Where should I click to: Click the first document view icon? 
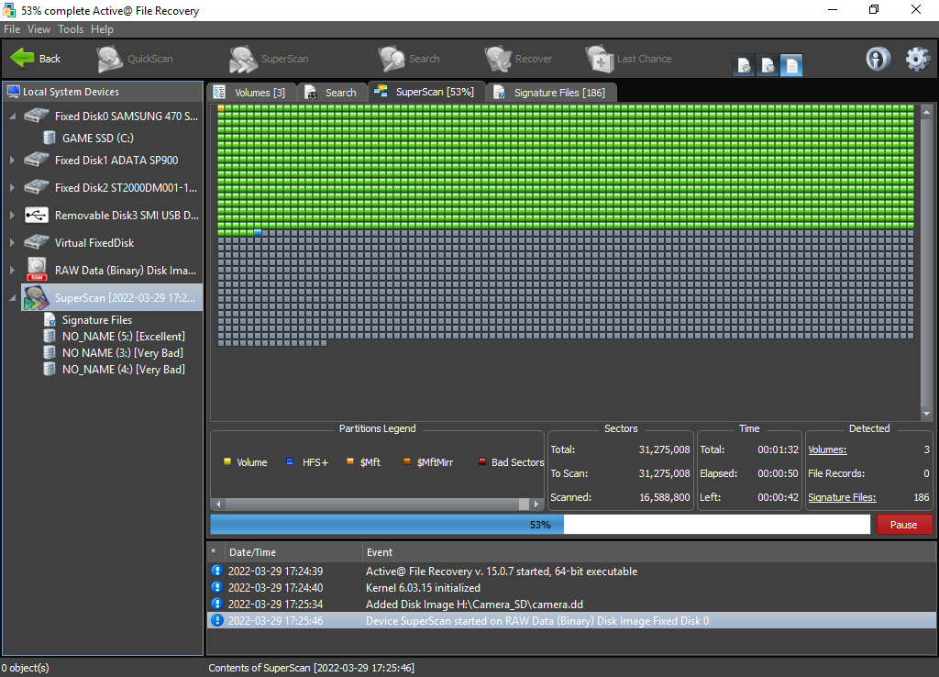tap(744, 65)
